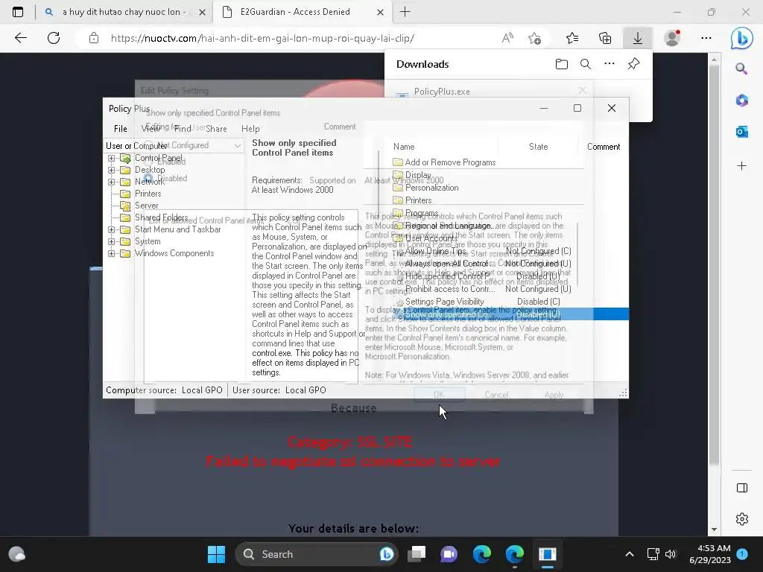The height and width of the screenshot is (572, 763).
Task: Open the Windows Start menu
Action: pos(216,554)
